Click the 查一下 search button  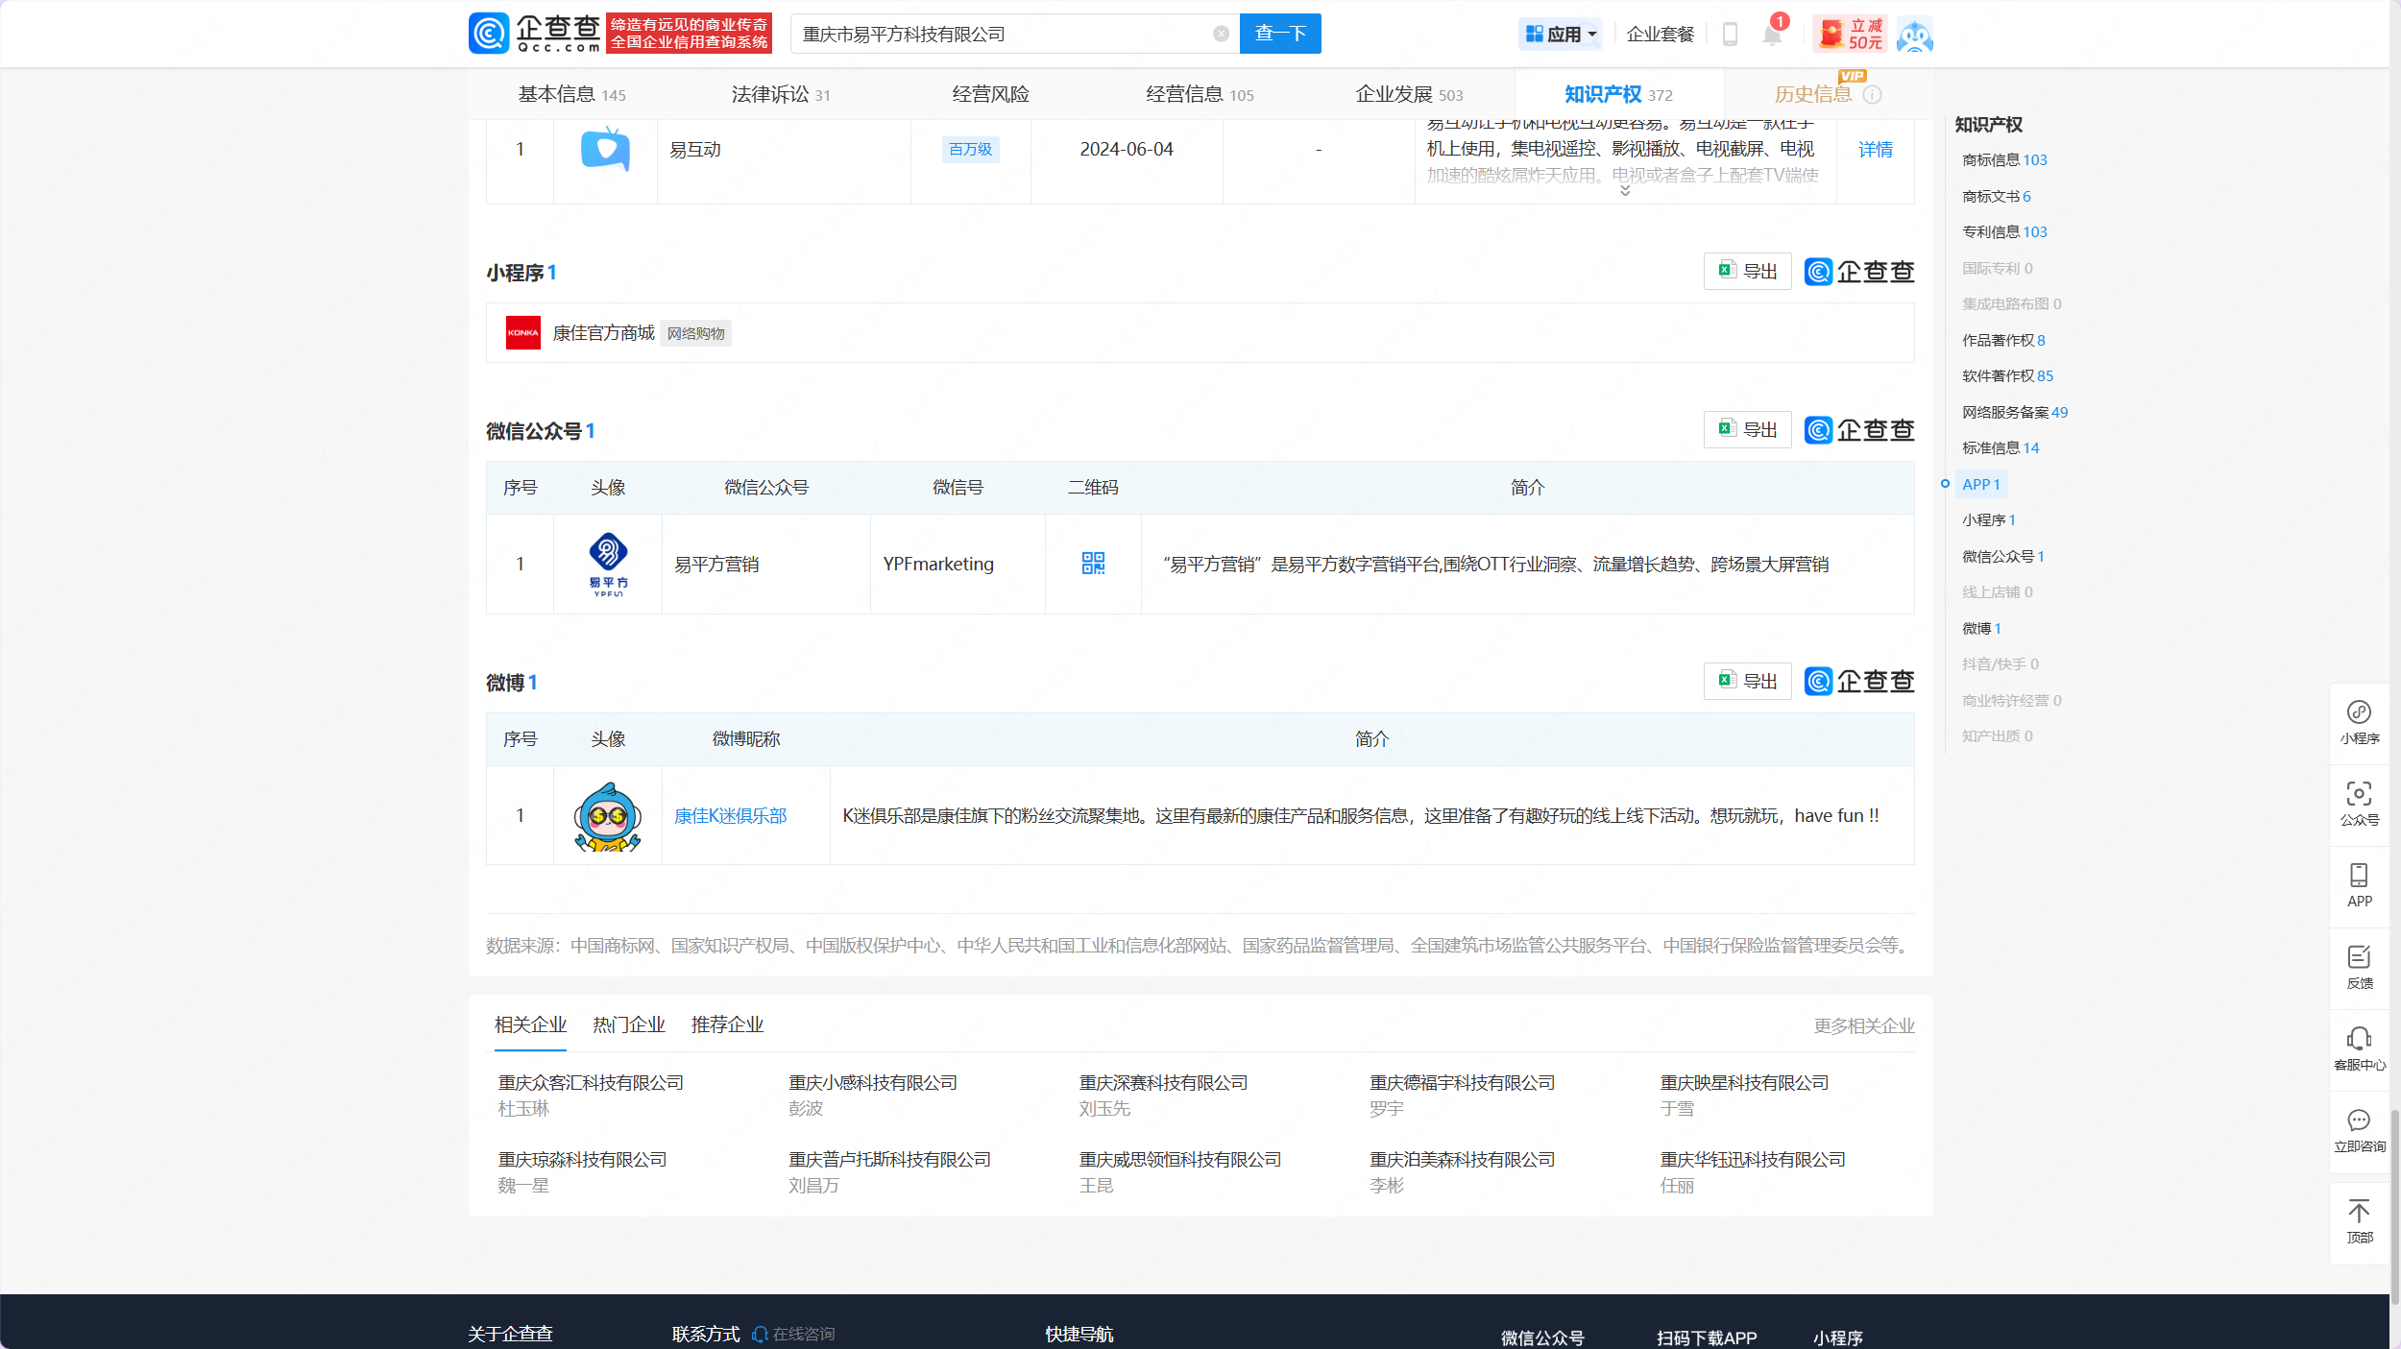1280,34
